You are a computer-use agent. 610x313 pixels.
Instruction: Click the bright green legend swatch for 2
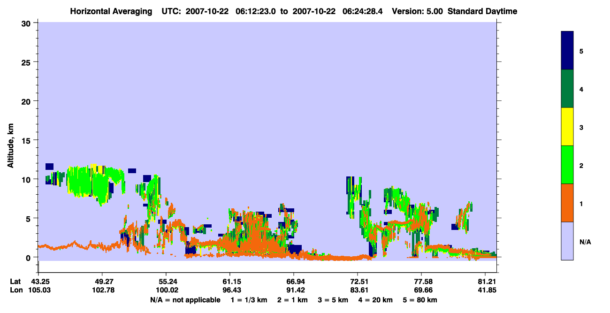[x=567, y=165]
